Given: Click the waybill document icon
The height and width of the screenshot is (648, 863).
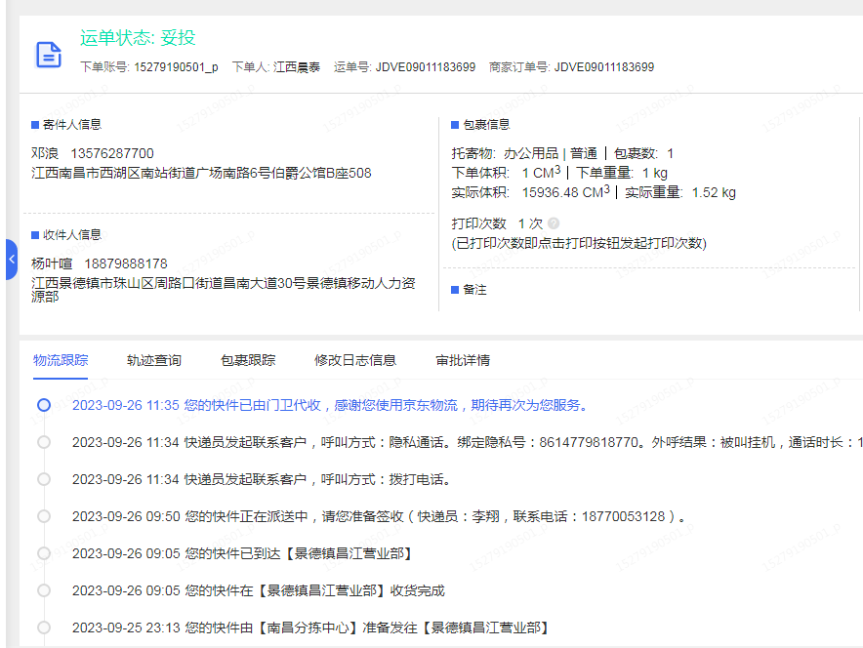Looking at the screenshot, I should (x=49, y=55).
